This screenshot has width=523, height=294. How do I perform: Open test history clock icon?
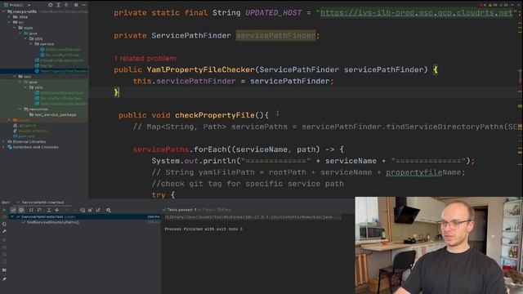[83, 211]
